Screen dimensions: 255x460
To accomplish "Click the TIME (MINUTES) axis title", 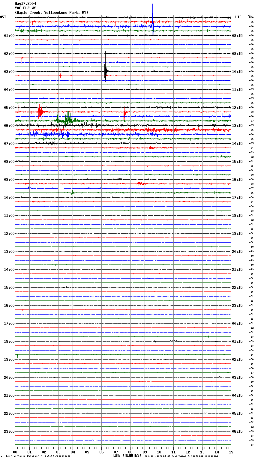I will click(x=127, y=456).
